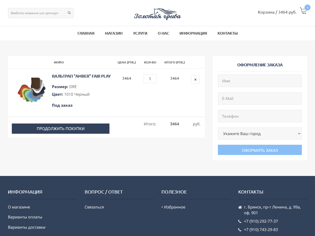315x236 pixels.
Task: Open the saddle pad product thumbnail
Action: coord(31,90)
